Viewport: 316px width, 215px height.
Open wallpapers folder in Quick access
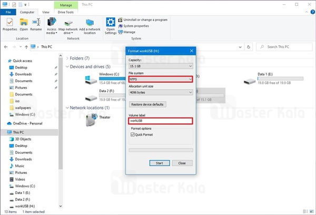pyautogui.click(x=20, y=107)
